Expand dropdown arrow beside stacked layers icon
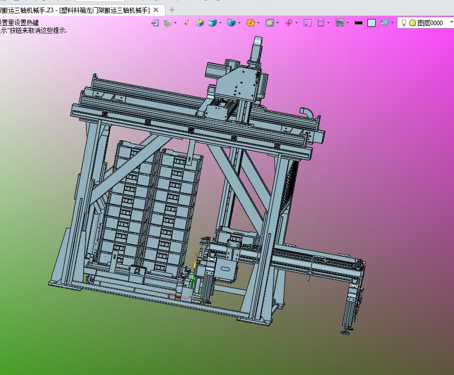Image resolution: width=454 pixels, height=375 pixels. pos(392,23)
